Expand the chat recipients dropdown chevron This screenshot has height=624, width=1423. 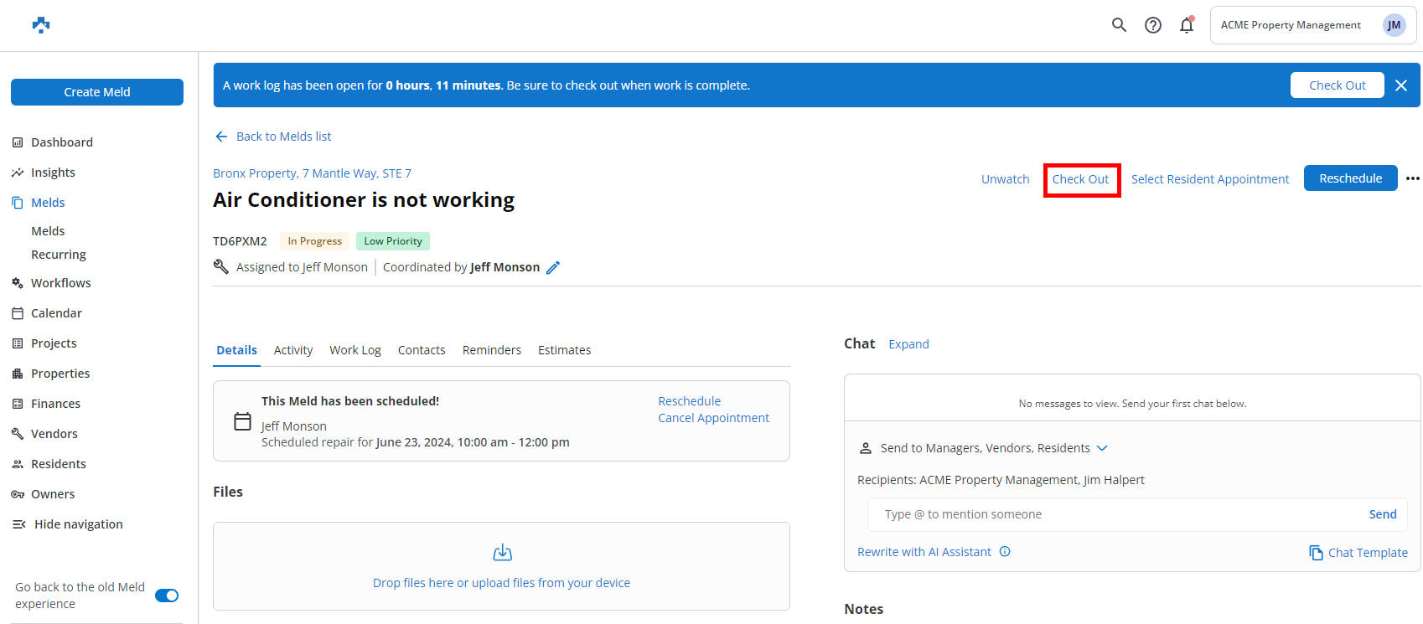1102,448
